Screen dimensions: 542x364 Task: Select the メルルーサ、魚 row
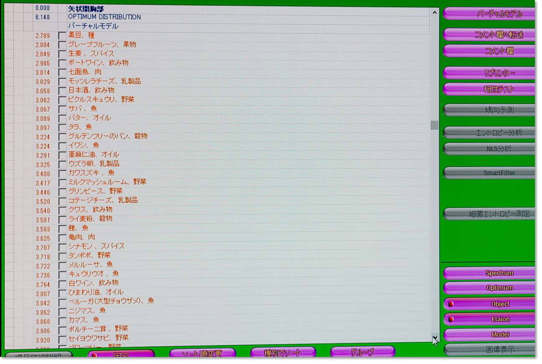(x=91, y=265)
